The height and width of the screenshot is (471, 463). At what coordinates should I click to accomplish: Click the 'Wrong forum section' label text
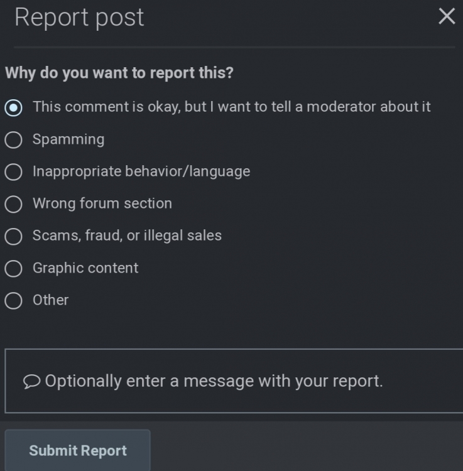(x=102, y=203)
